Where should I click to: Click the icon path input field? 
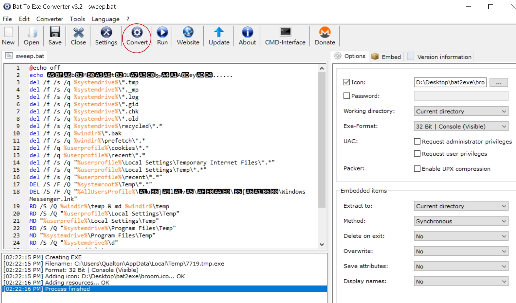point(450,82)
